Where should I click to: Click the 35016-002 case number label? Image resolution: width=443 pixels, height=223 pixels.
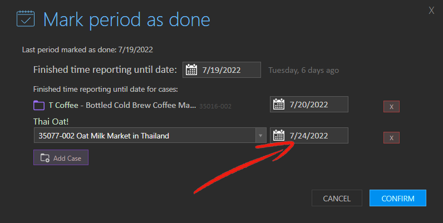[x=215, y=106]
